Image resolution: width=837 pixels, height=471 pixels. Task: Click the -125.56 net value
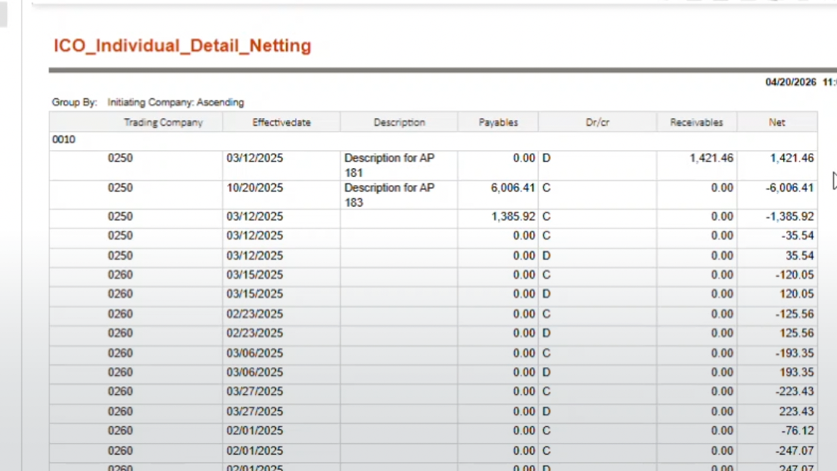point(794,314)
